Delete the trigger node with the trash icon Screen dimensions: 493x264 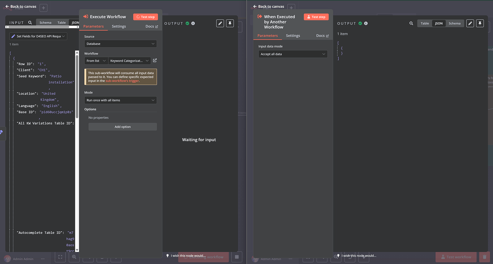click(484, 257)
